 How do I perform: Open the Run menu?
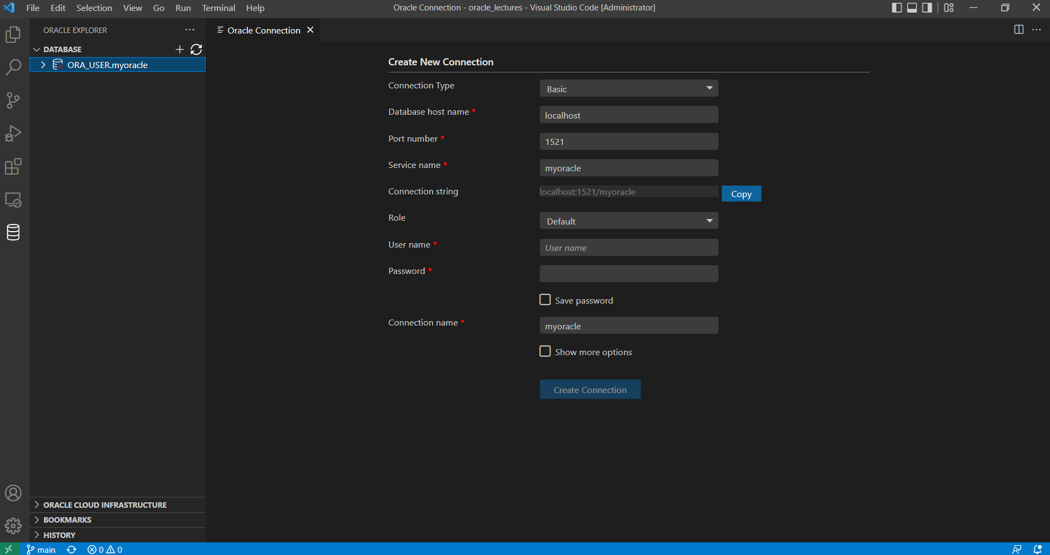pyautogui.click(x=183, y=8)
